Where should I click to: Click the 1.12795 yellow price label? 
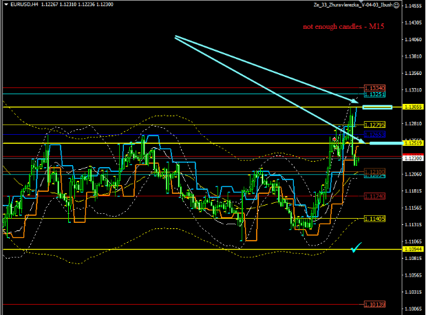(x=375, y=124)
